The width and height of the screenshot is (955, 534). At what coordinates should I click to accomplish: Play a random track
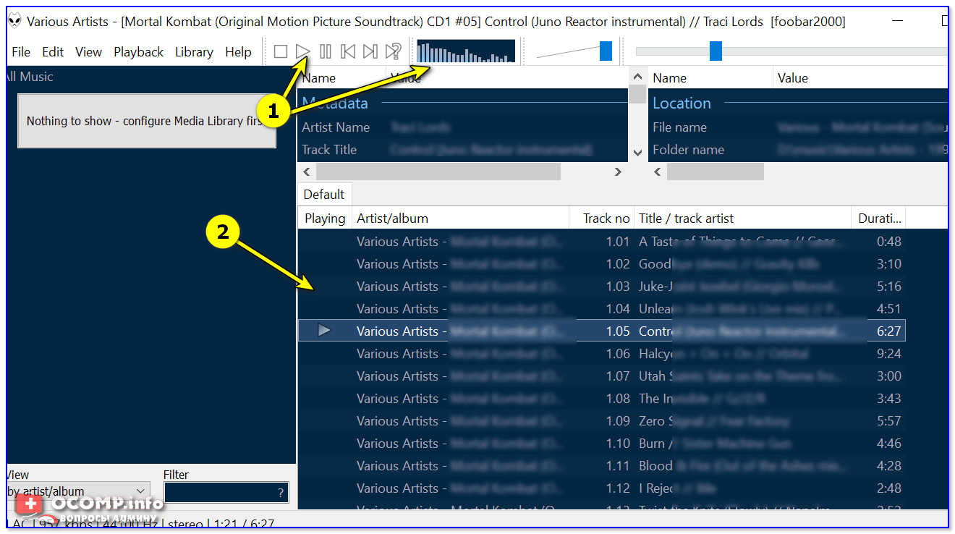tap(393, 51)
